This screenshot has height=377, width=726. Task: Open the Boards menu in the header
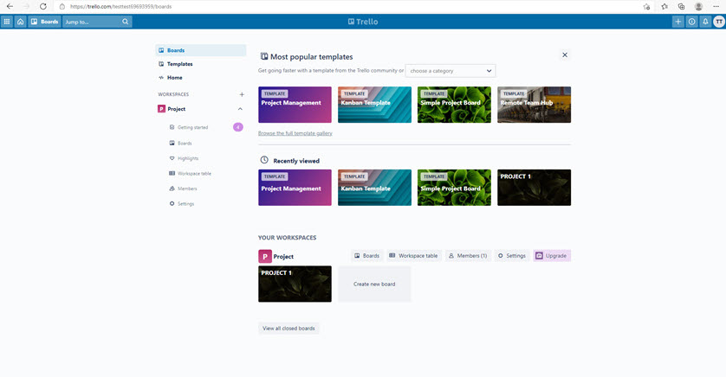[44, 22]
